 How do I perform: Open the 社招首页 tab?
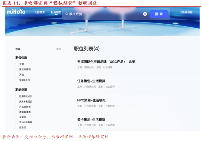[x=39, y=13]
